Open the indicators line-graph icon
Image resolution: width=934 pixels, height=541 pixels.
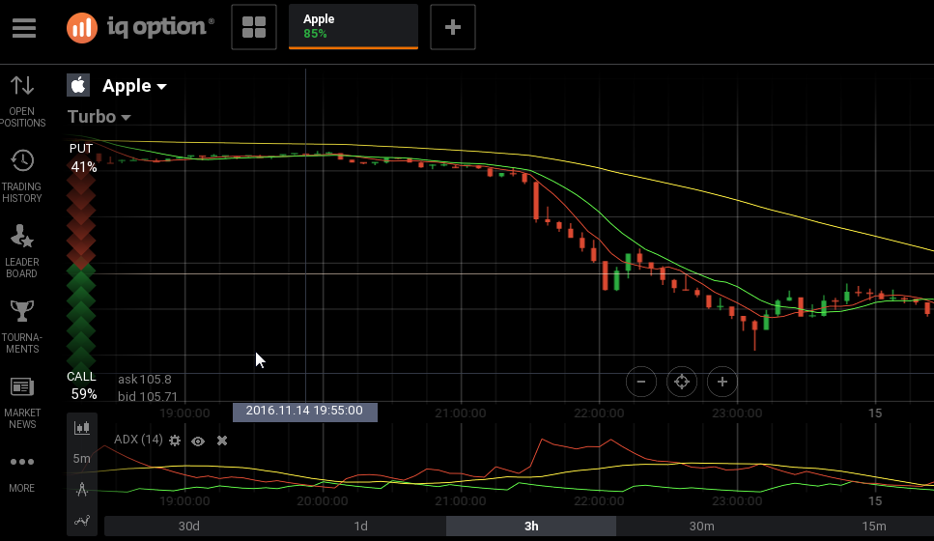81,520
